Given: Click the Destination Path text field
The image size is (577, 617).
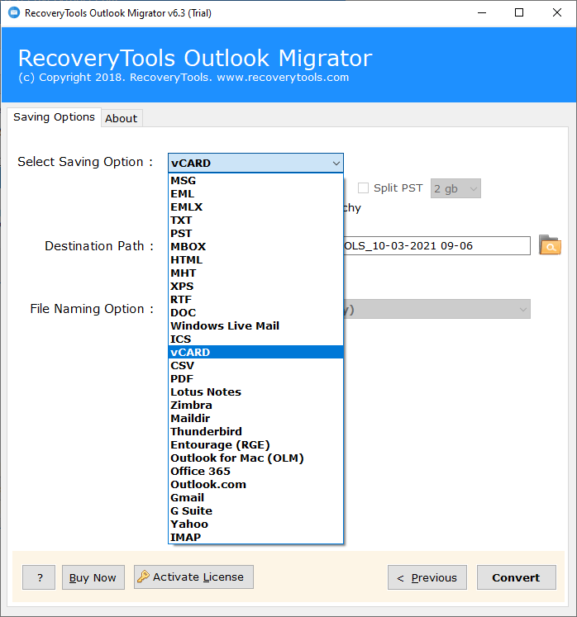Looking at the screenshot, I should coord(436,246).
